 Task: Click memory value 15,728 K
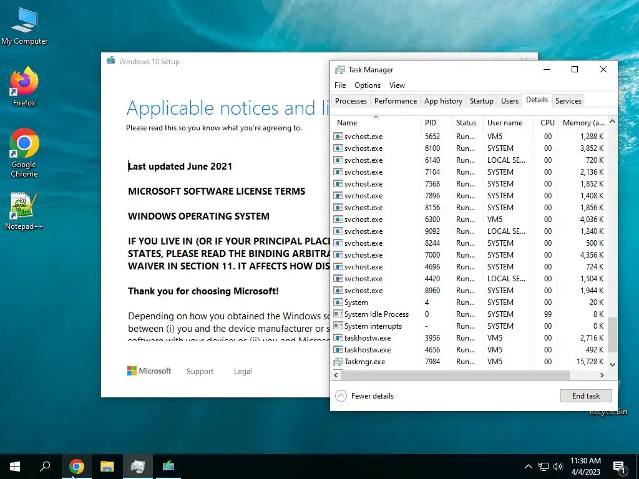[590, 362]
